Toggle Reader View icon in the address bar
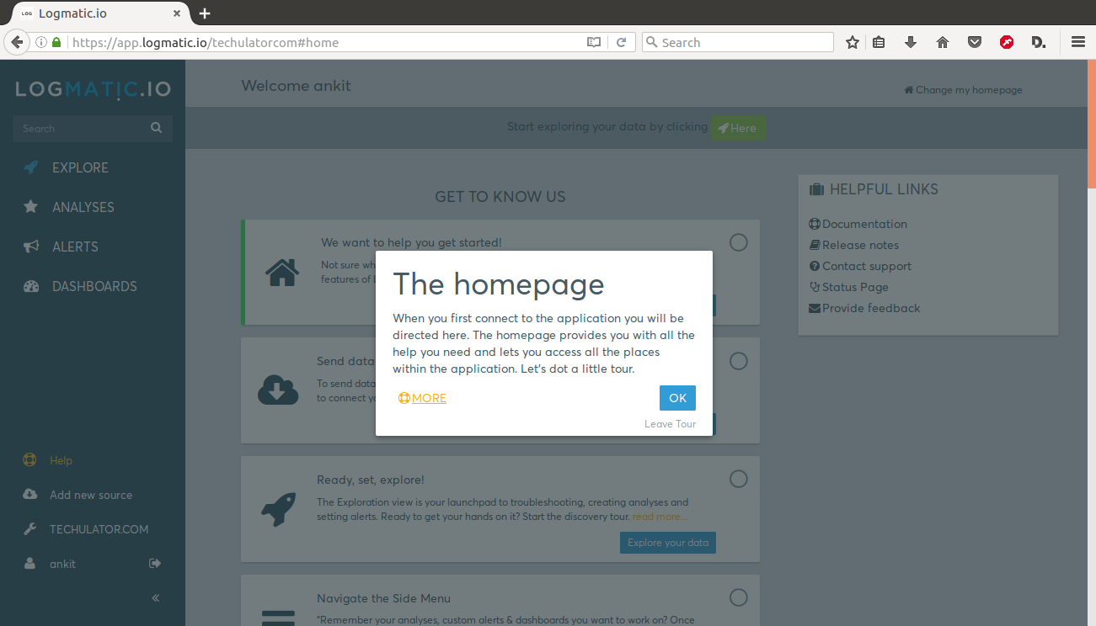The image size is (1096, 626). coord(594,42)
